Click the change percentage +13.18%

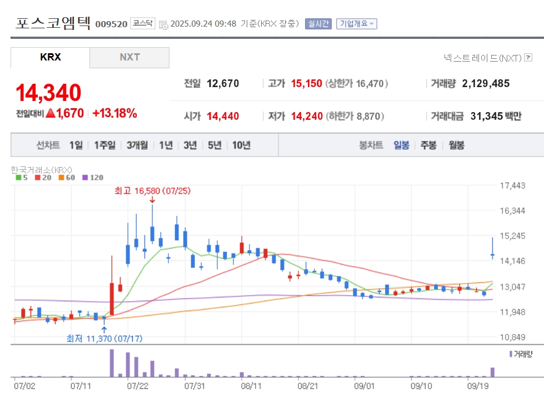(114, 113)
